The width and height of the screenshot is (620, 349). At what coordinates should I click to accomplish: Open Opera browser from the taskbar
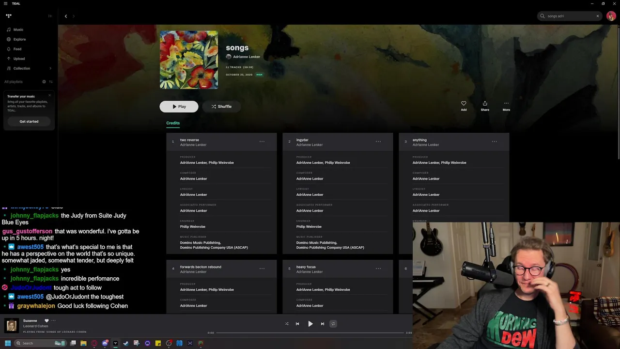coord(94,343)
